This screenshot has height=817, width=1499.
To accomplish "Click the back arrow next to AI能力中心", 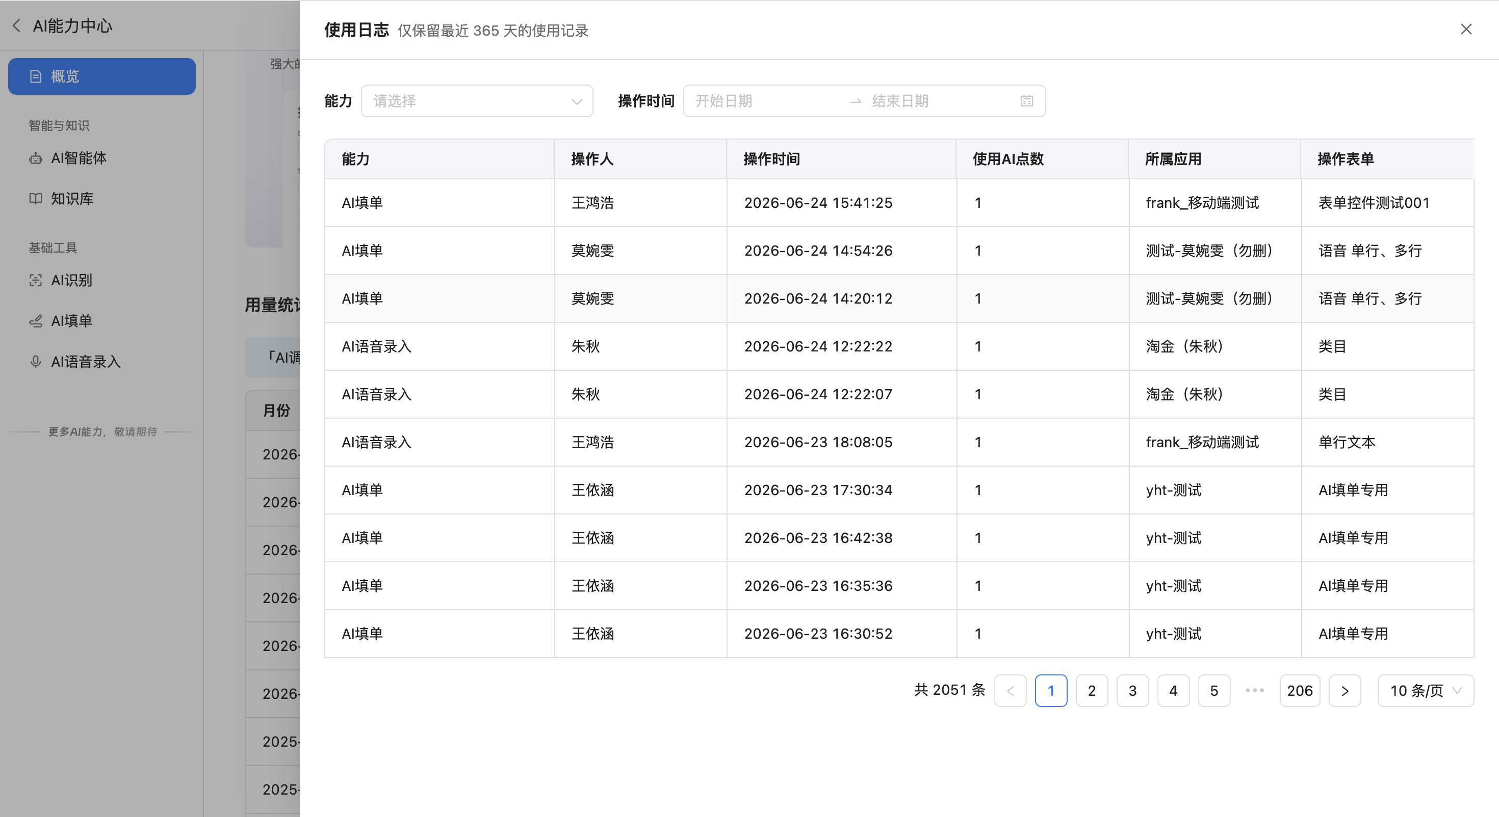I will pyautogui.click(x=17, y=25).
